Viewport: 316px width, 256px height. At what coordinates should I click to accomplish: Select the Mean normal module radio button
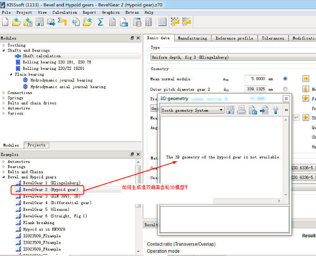pyautogui.click(x=285, y=78)
